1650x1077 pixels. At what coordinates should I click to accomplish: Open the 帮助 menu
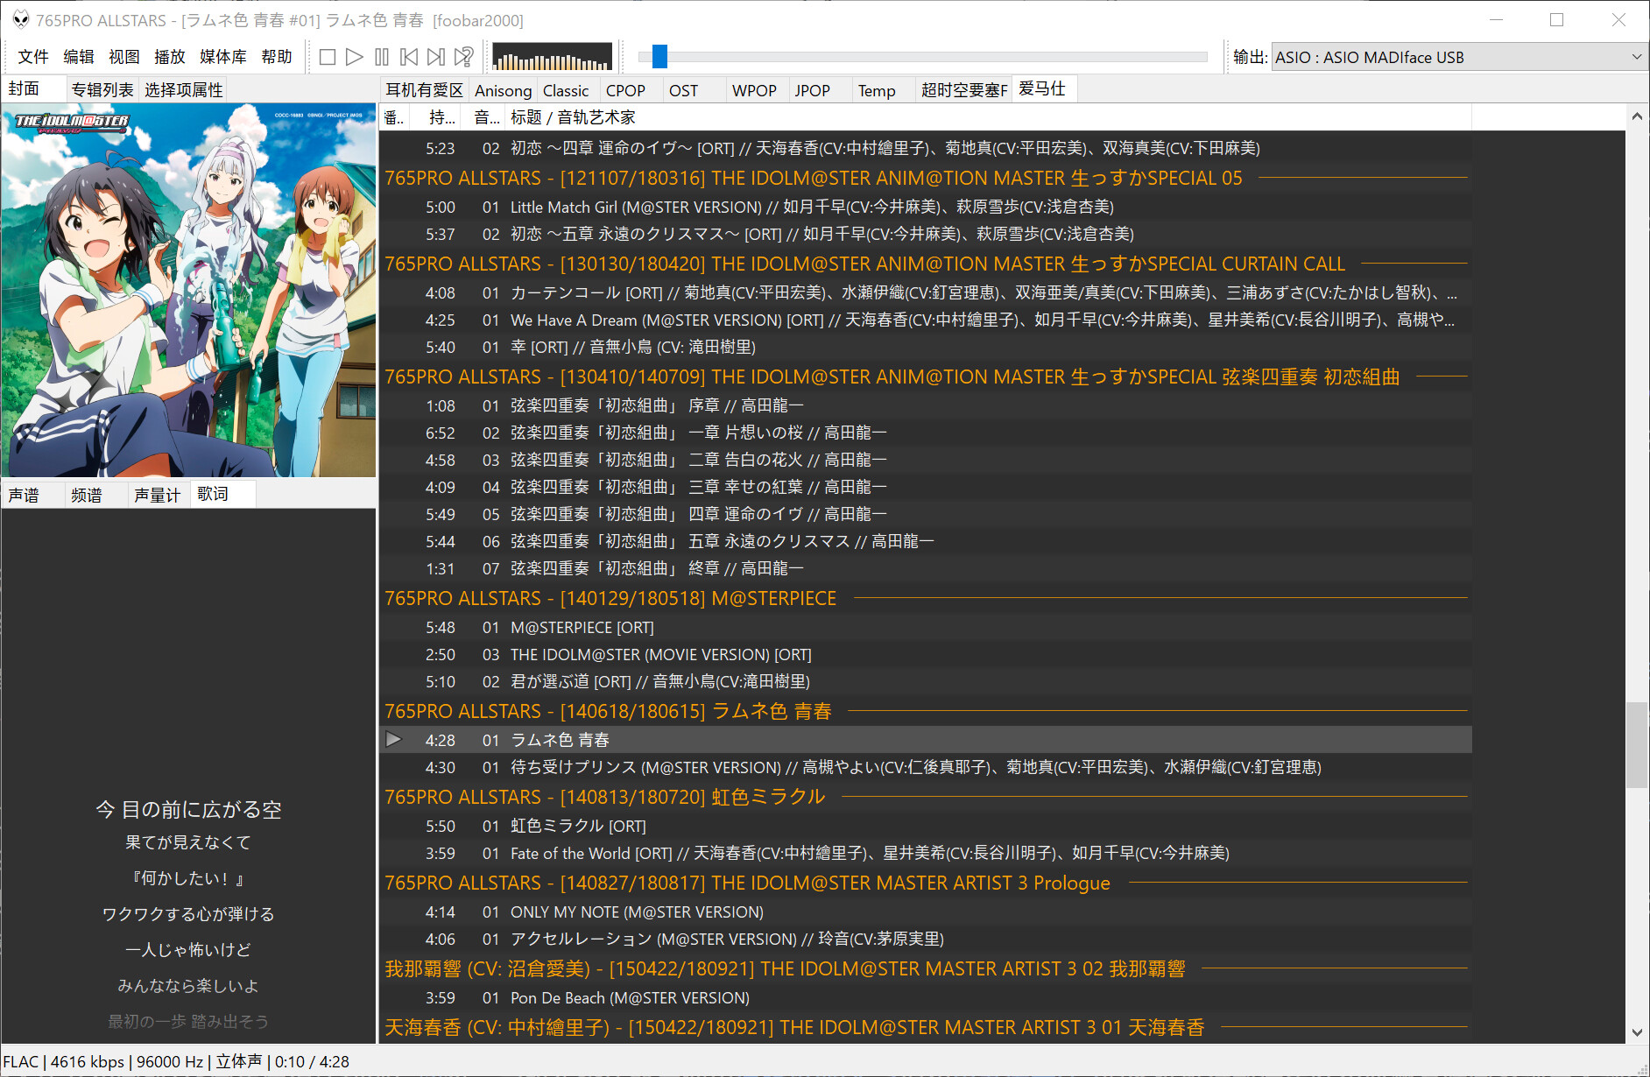coord(277,57)
